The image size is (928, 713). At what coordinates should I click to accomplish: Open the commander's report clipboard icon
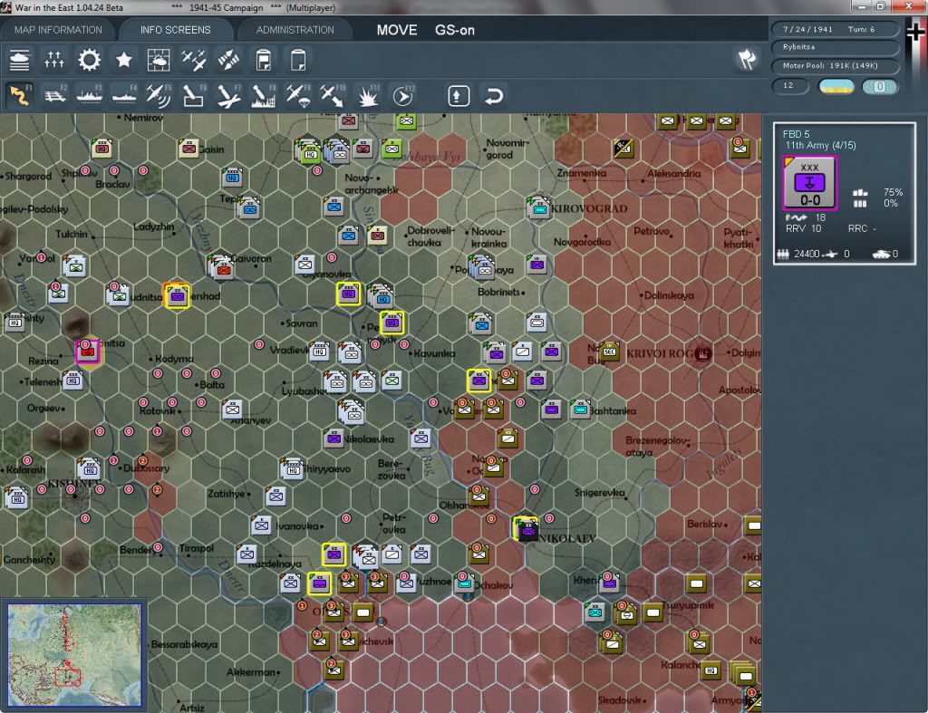(264, 61)
